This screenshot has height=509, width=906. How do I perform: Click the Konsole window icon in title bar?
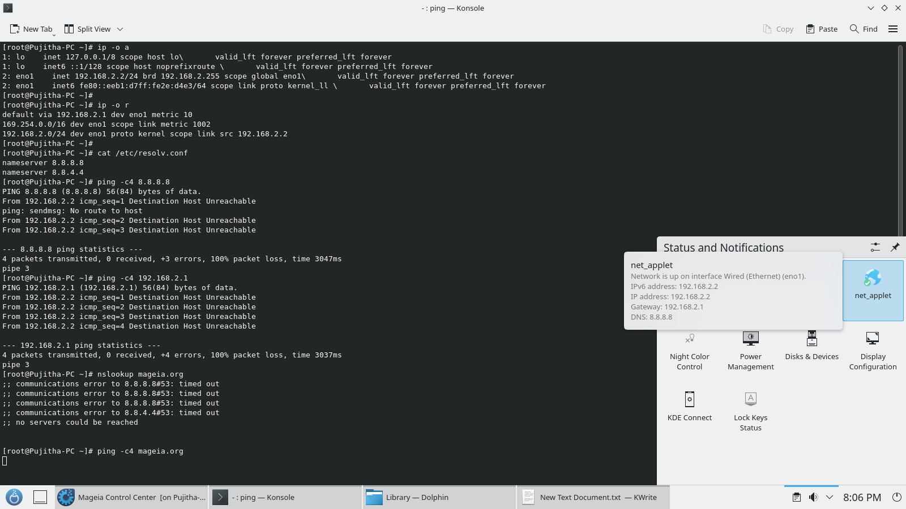(8, 8)
